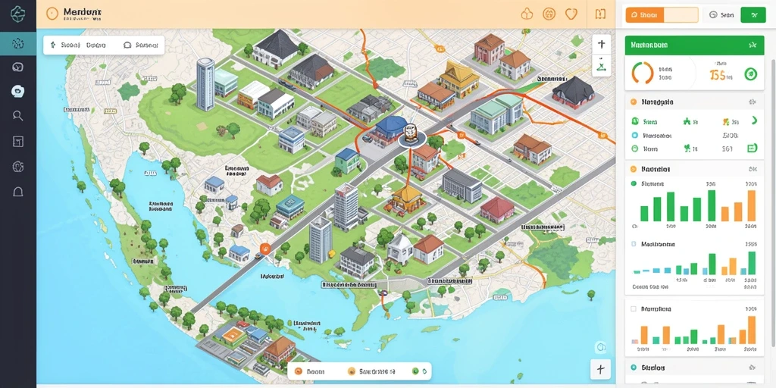Click the search magnifier icon in the left sidebar
Screen dimensions: 776x388
click(x=18, y=116)
